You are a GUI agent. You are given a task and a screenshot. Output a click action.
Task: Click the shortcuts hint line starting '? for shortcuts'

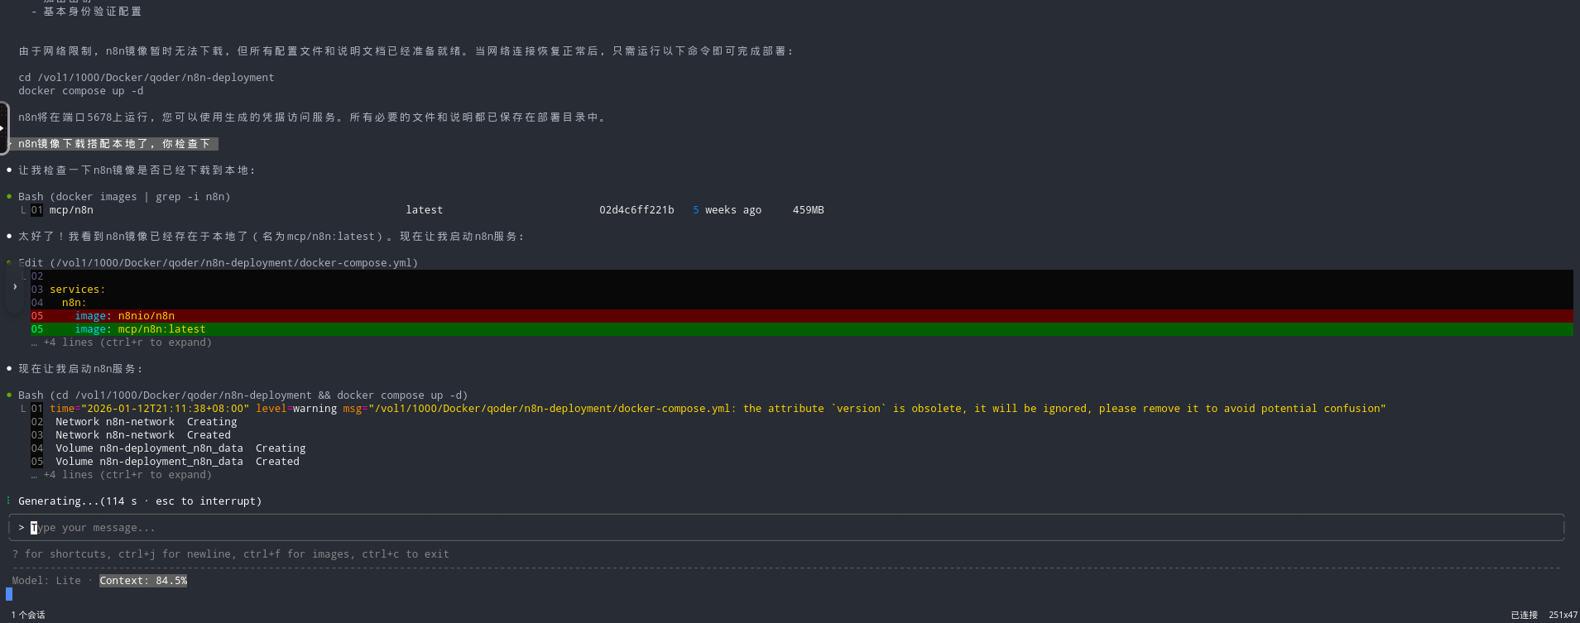point(231,554)
